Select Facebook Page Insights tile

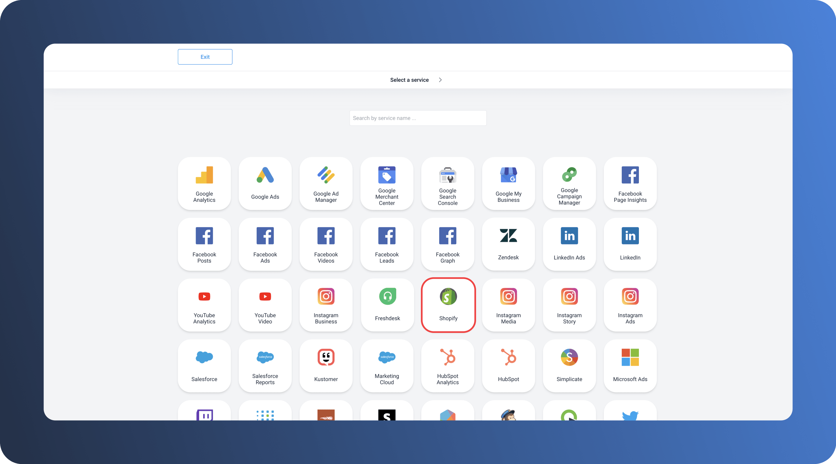[x=630, y=184]
